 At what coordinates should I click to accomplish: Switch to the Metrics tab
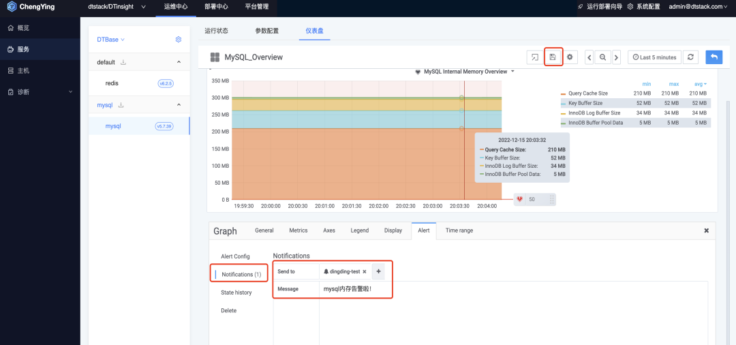[298, 230]
